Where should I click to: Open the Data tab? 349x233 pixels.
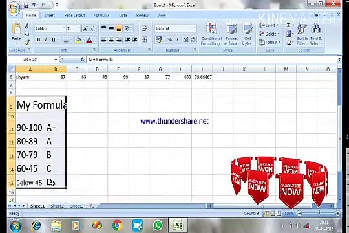123,15
